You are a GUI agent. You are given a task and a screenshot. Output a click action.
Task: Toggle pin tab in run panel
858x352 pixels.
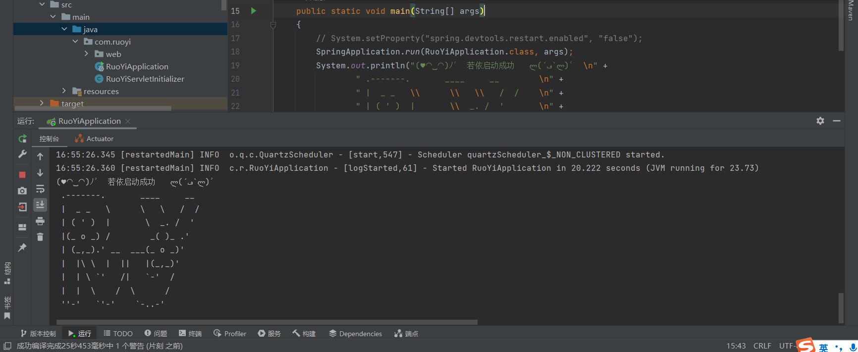coord(22,248)
